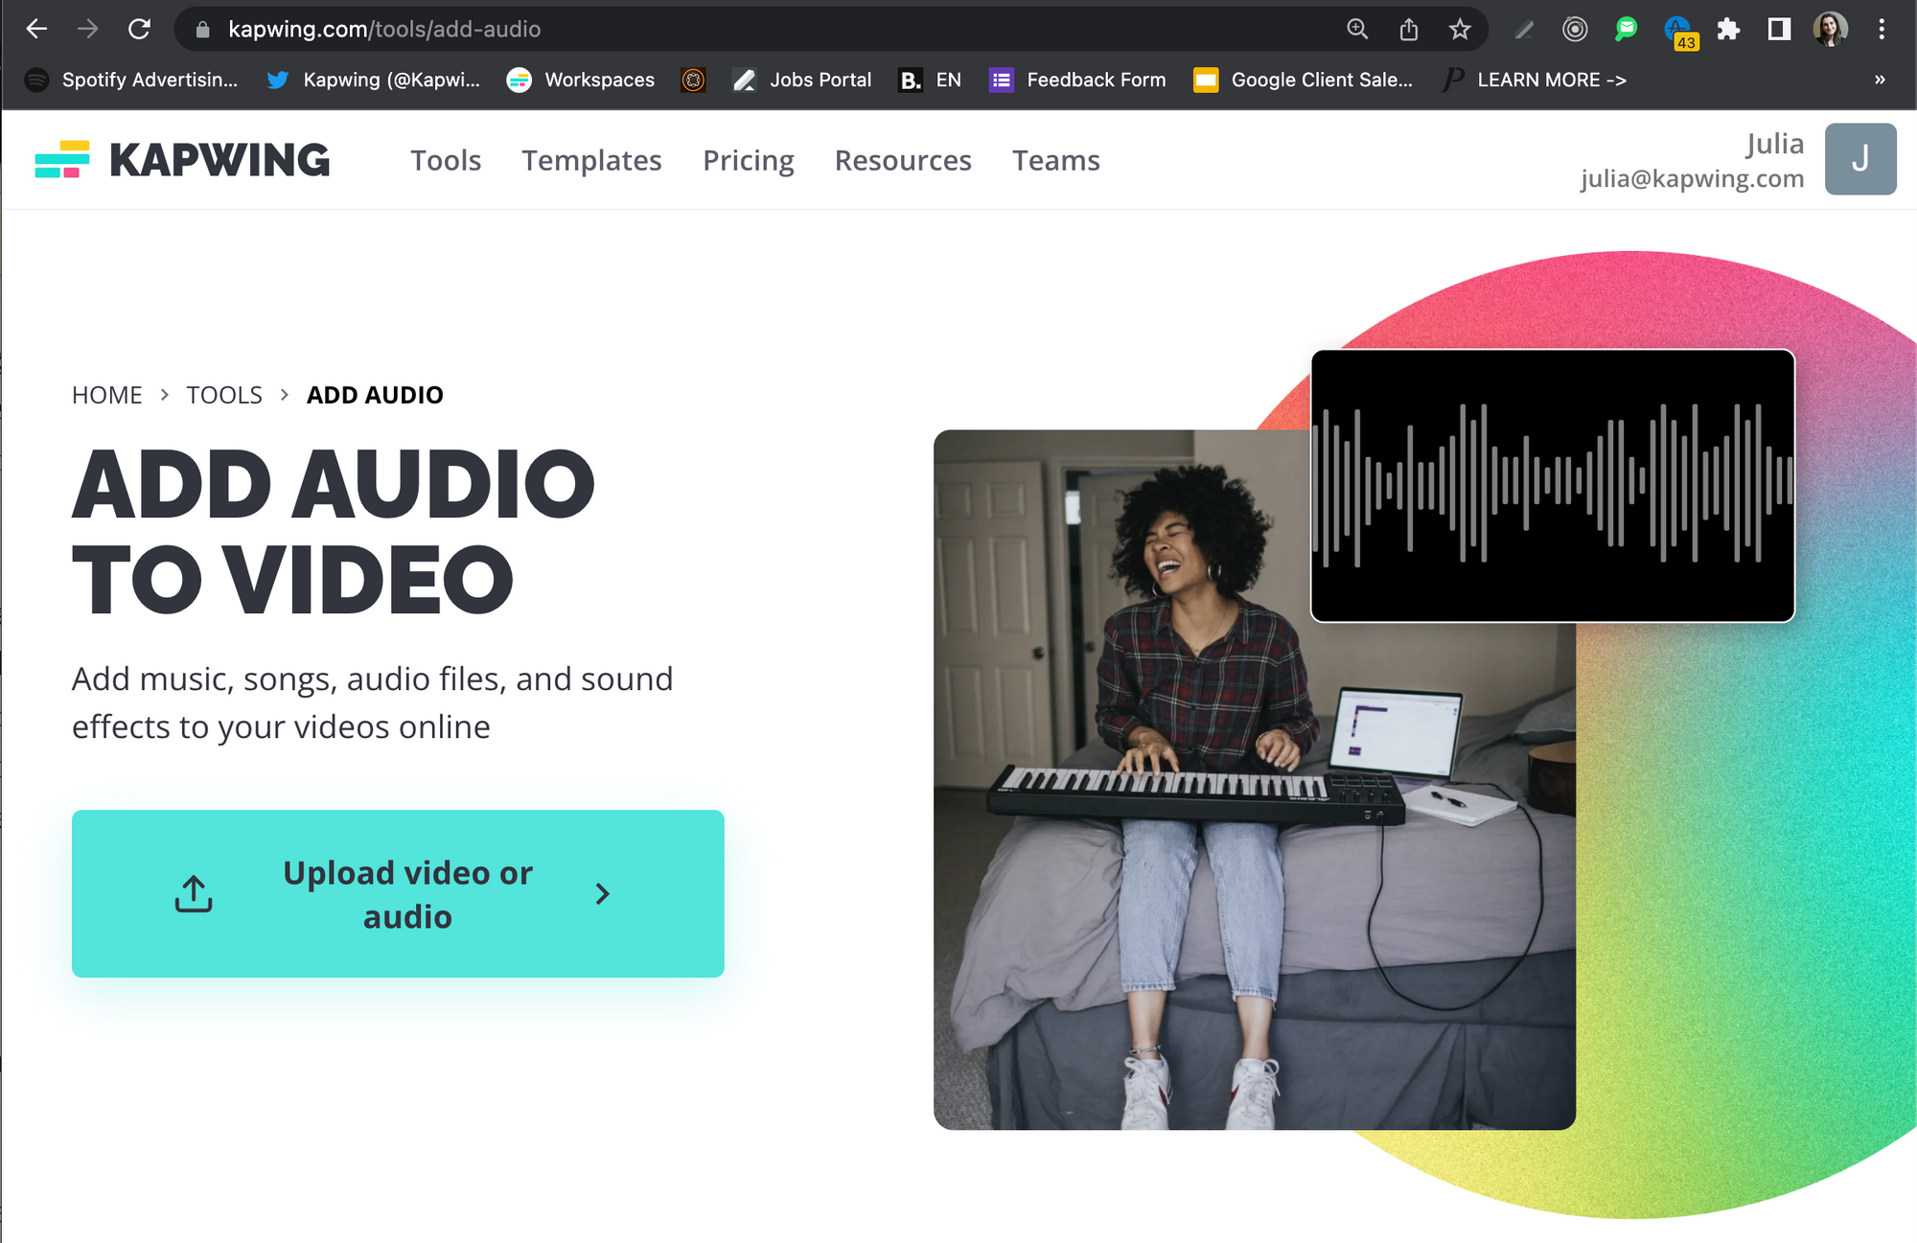Image resolution: width=1917 pixels, height=1243 pixels.
Task: Open the Templates navigation item
Action: (x=591, y=160)
